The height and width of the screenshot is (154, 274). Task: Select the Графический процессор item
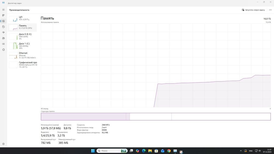click(x=22, y=65)
